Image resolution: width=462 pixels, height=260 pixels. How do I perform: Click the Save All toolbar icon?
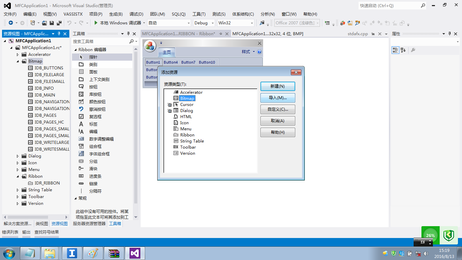pyautogui.click(x=59, y=23)
